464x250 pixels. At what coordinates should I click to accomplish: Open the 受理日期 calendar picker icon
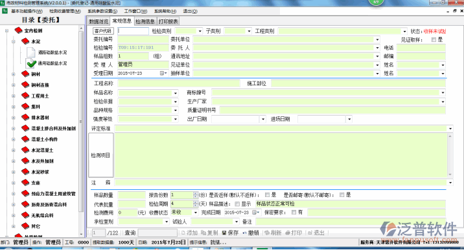163,73
